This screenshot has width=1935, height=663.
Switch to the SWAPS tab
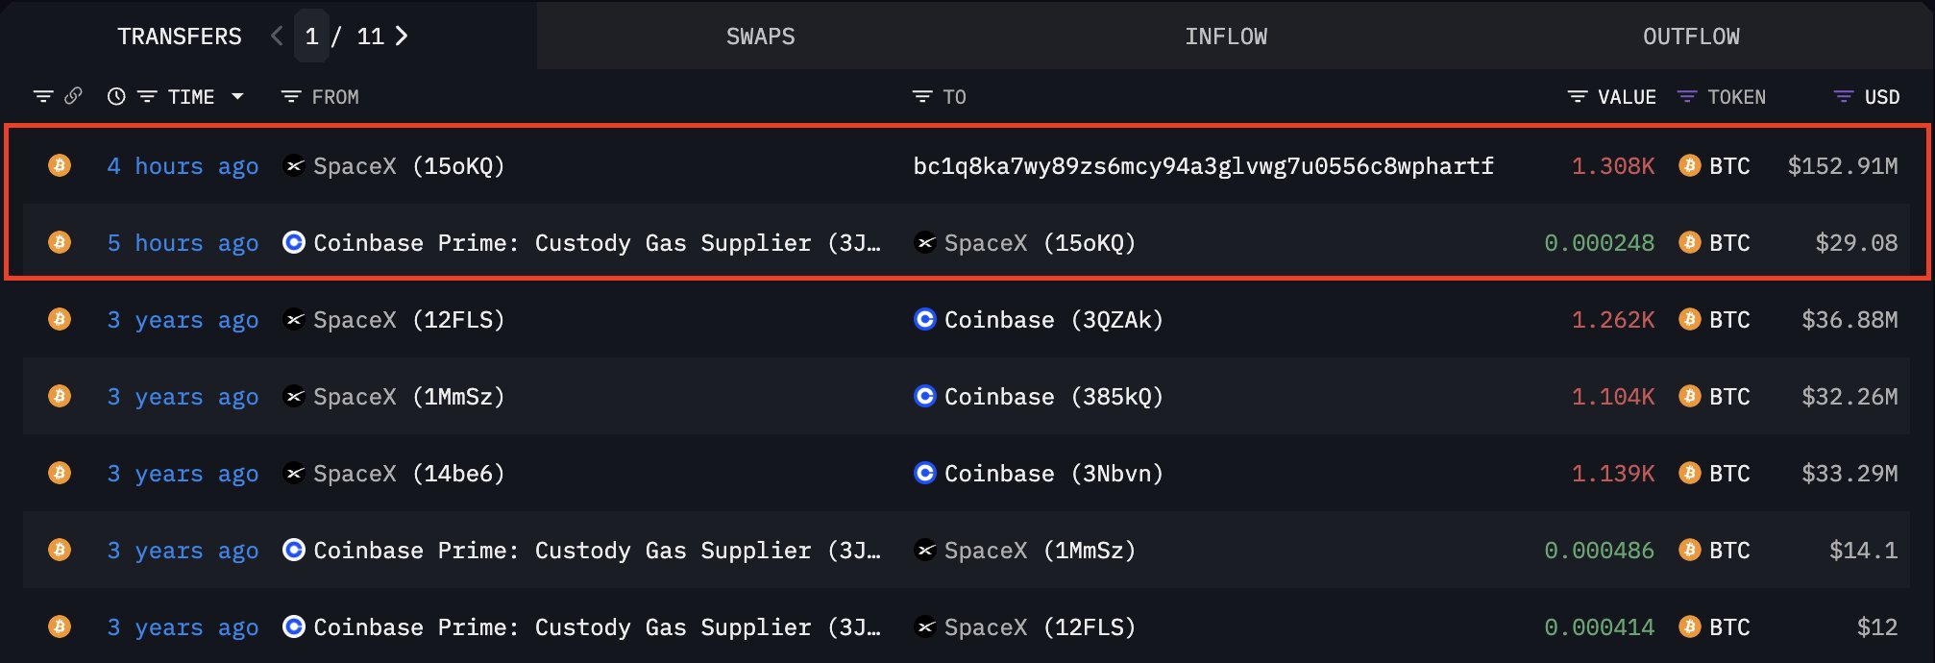coord(760,36)
